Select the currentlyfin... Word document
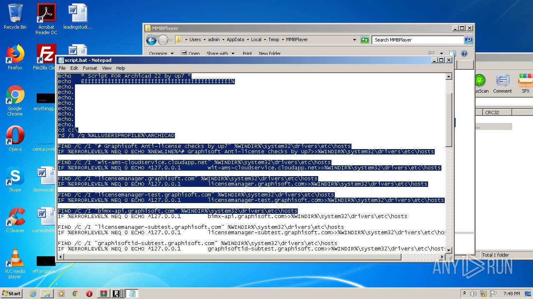This screenshot has height=299, width=533. pyautogui.click(x=45, y=220)
